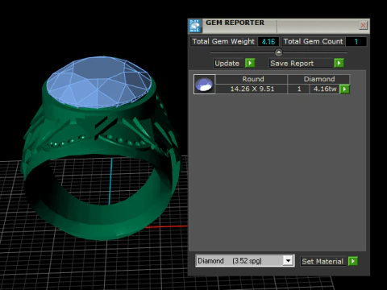The width and height of the screenshot is (387, 290).
Task: Click the Diamond material cell in gem row
Action: tap(318, 79)
